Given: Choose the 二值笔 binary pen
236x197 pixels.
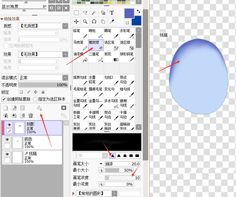Looking at the screenshot, I should click(x=96, y=57).
